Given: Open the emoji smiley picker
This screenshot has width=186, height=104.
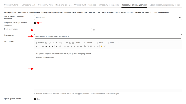Looking at the screenshot, I should (101, 46).
